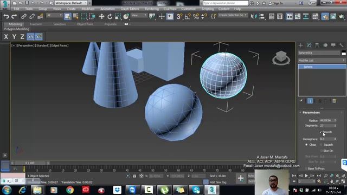Screen dimensions: 347x195
Task: Uncheck the Smooth checkbox
Action: [x=321, y=132]
